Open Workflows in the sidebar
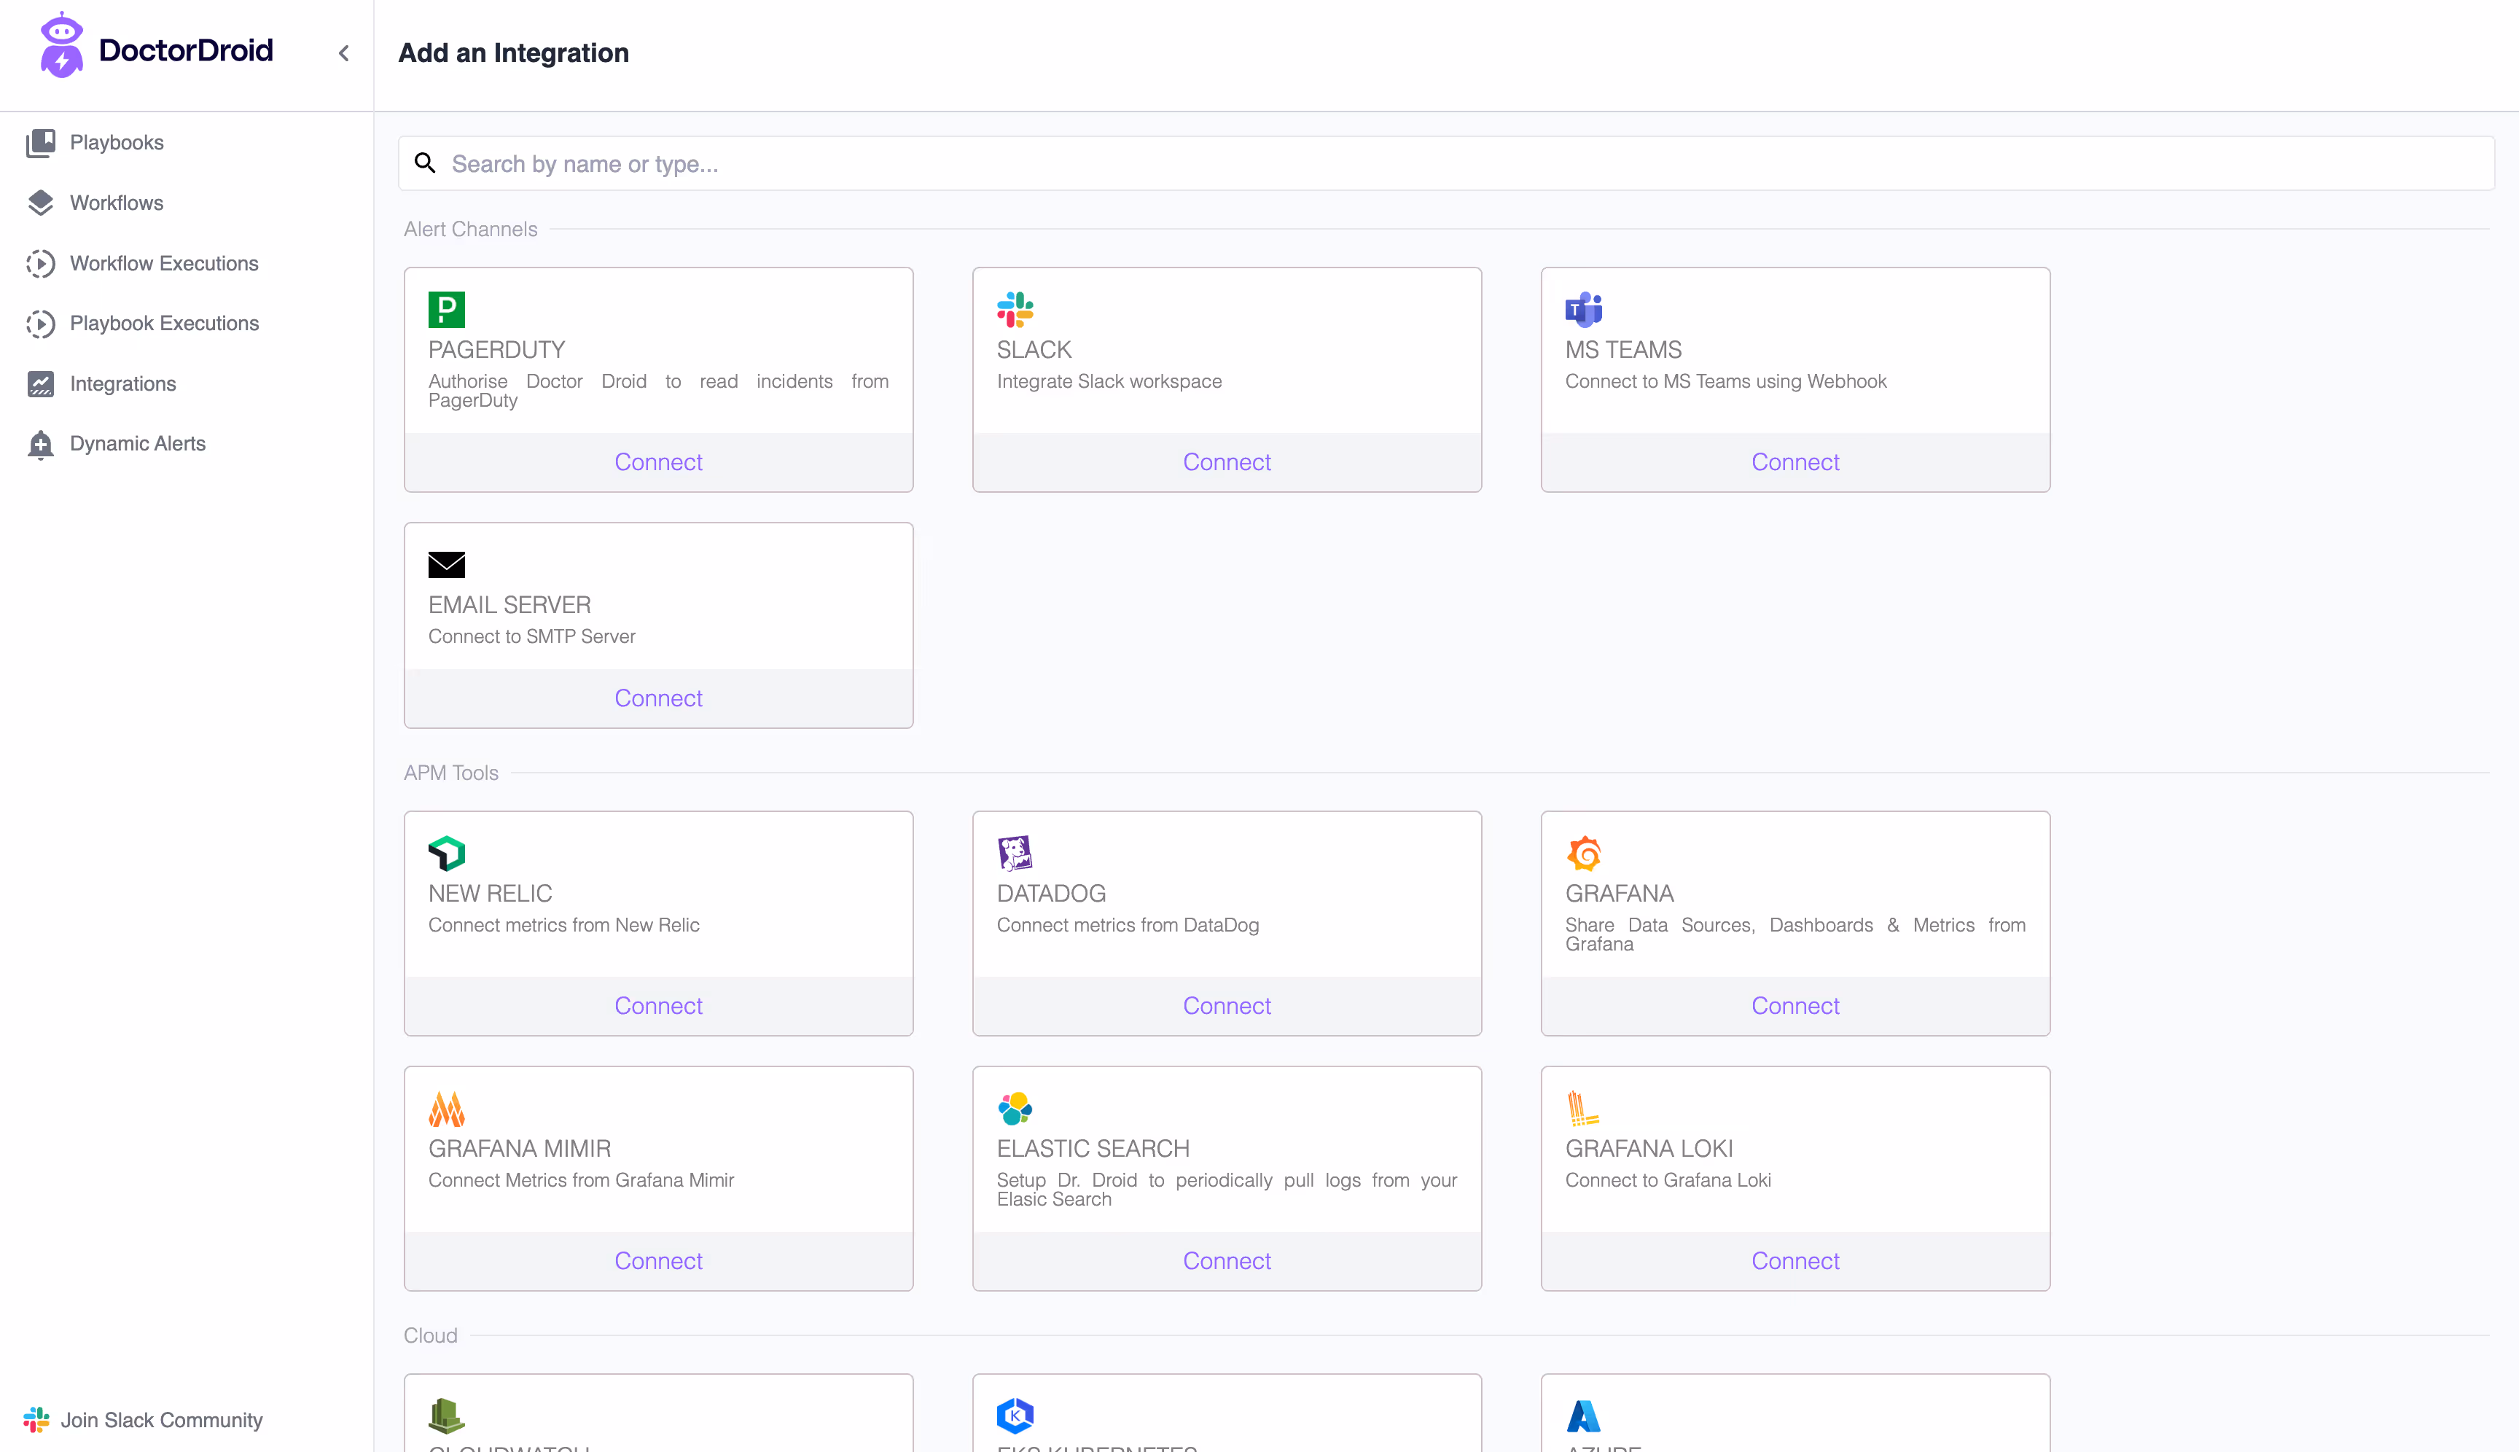2519x1452 pixels. pos(117,203)
